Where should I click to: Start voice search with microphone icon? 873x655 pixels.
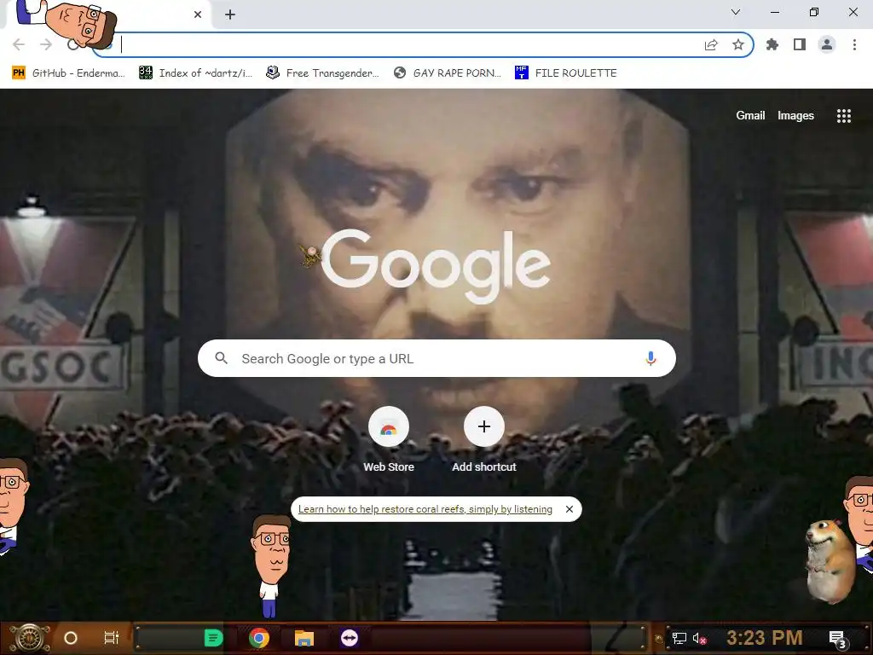pos(650,358)
